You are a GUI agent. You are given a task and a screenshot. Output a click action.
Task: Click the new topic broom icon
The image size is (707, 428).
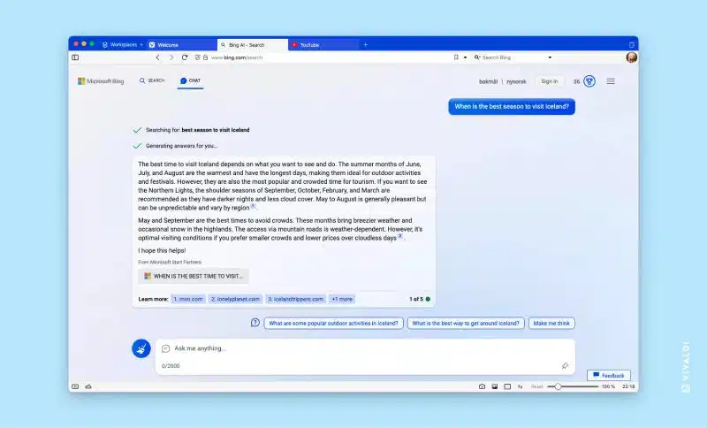[141, 348]
